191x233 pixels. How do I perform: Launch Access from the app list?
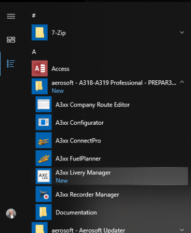(x=110, y=68)
